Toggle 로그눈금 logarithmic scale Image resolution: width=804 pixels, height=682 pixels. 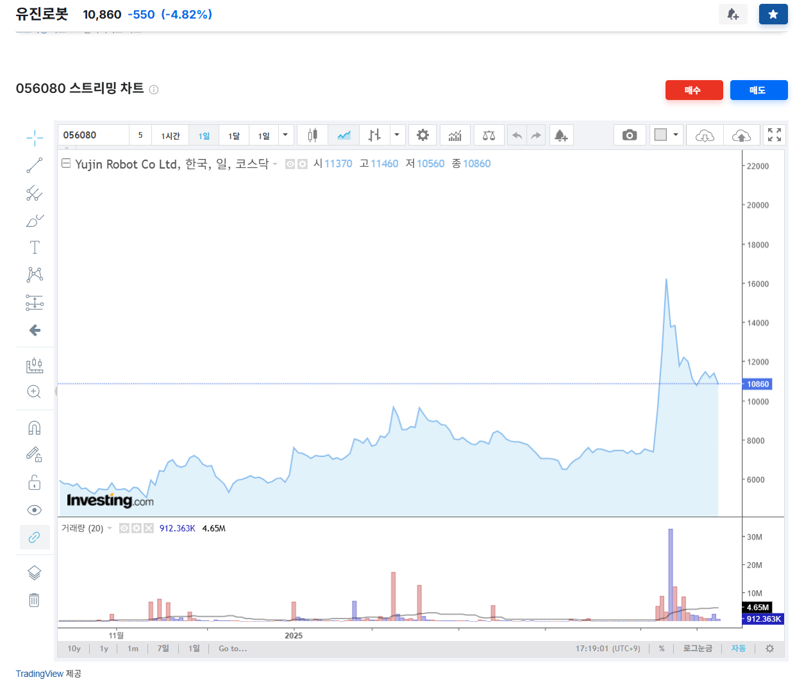coord(697,649)
